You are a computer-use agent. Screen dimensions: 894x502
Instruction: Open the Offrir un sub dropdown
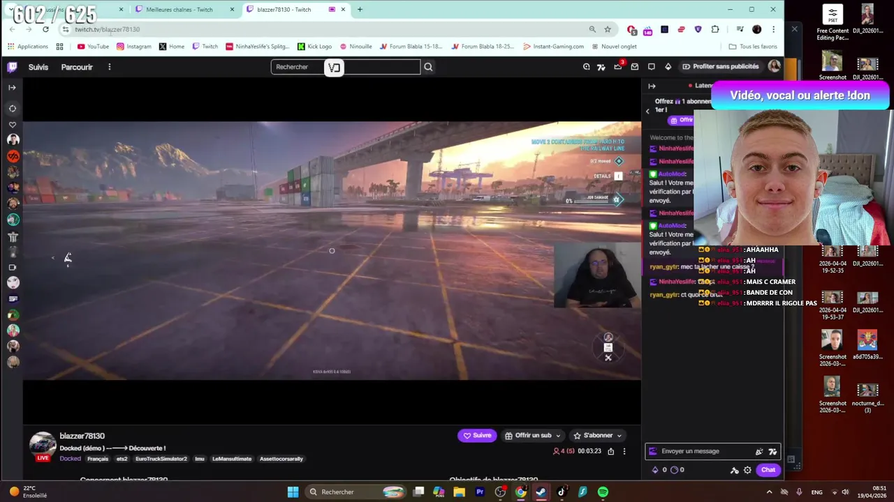point(533,435)
